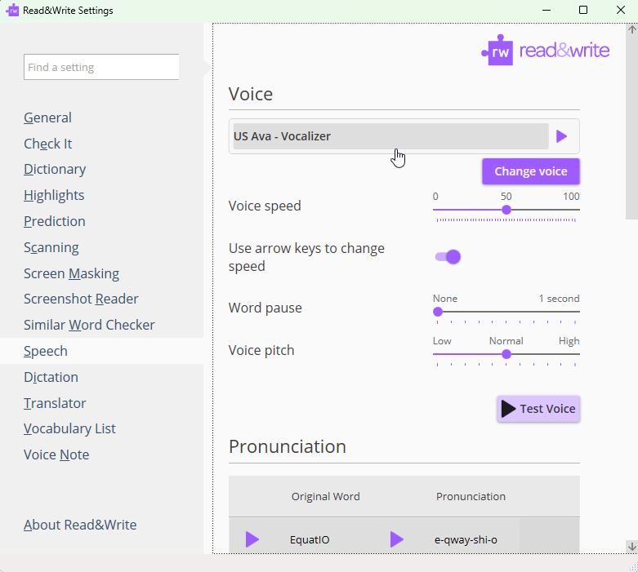Screen dimensions: 638x572
Task: Click the Find a setting search box
Action: pyautogui.click(x=101, y=67)
